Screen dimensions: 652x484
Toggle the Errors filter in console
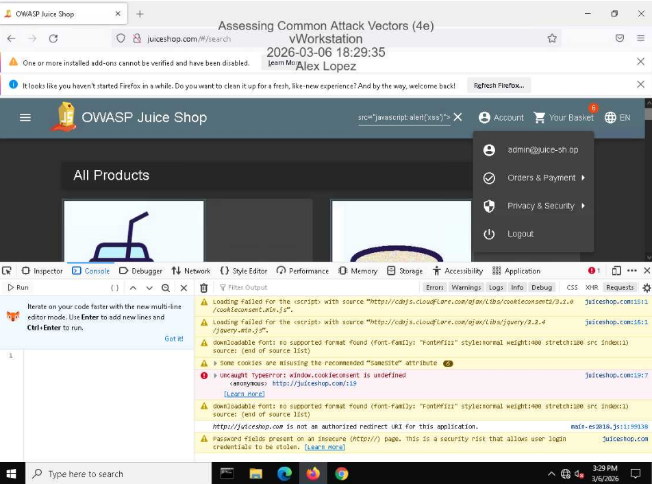click(434, 288)
